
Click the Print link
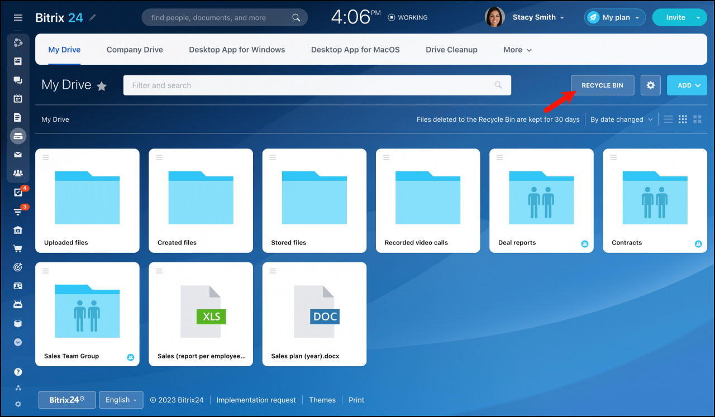[356, 400]
